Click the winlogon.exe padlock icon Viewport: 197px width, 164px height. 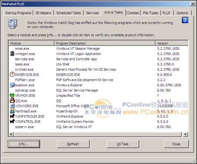(12, 53)
